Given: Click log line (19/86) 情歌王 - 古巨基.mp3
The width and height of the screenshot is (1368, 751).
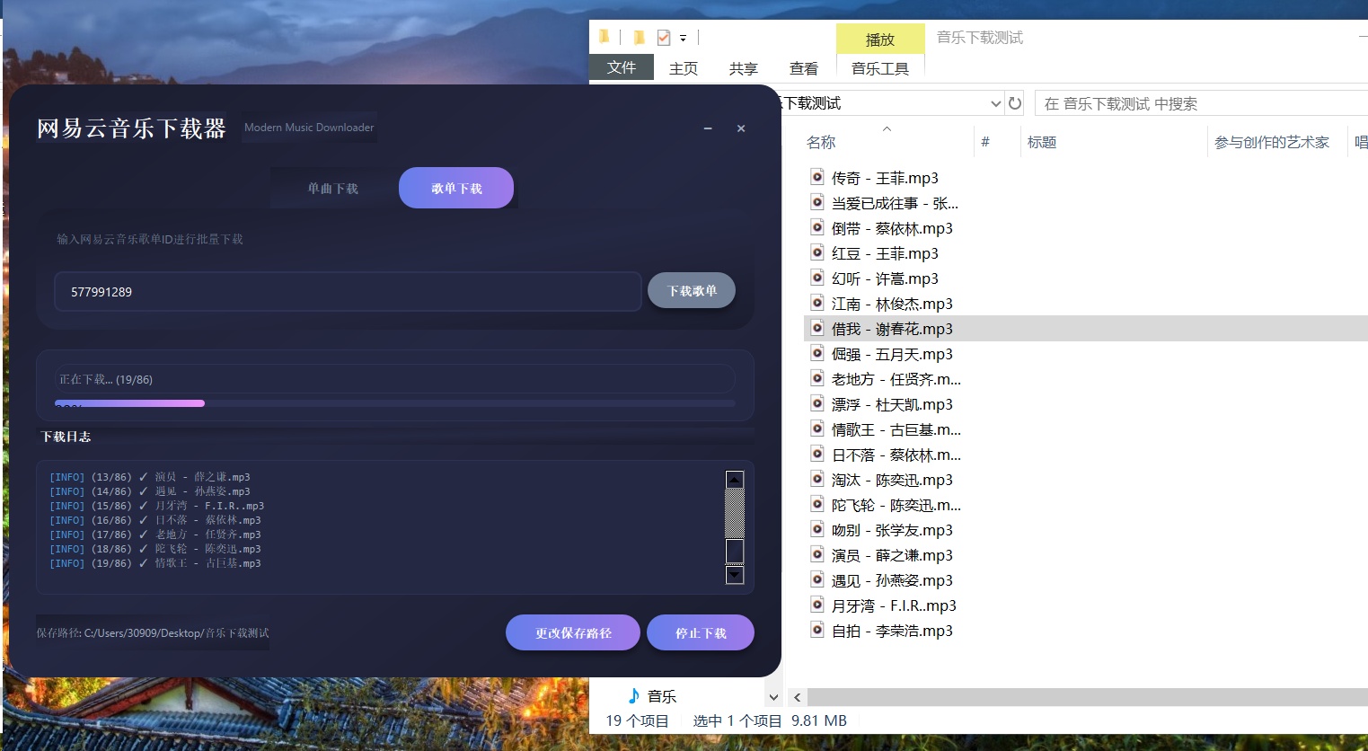Looking at the screenshot, I should coord(155,563).
